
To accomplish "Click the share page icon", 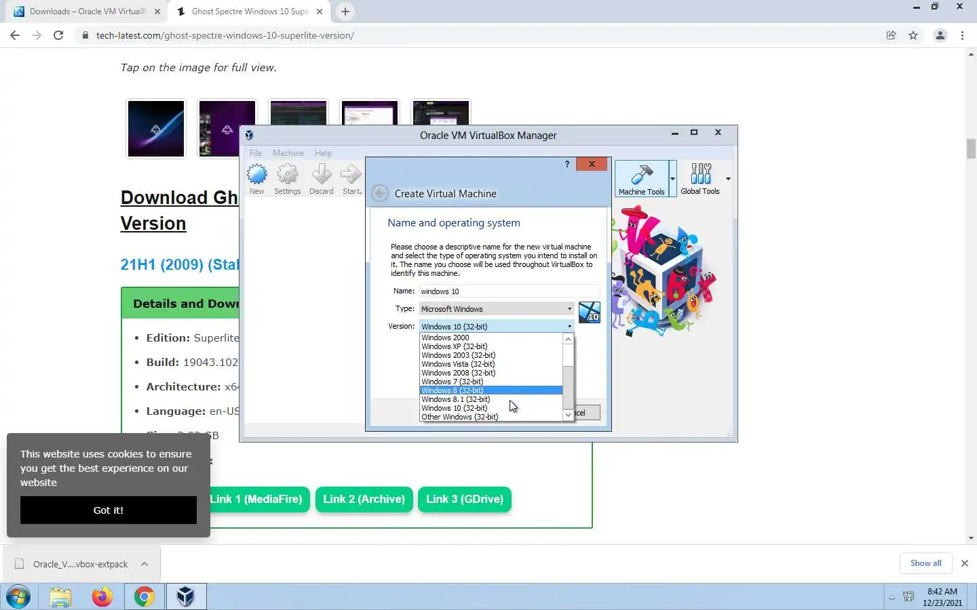I will [x=891, y=35].
